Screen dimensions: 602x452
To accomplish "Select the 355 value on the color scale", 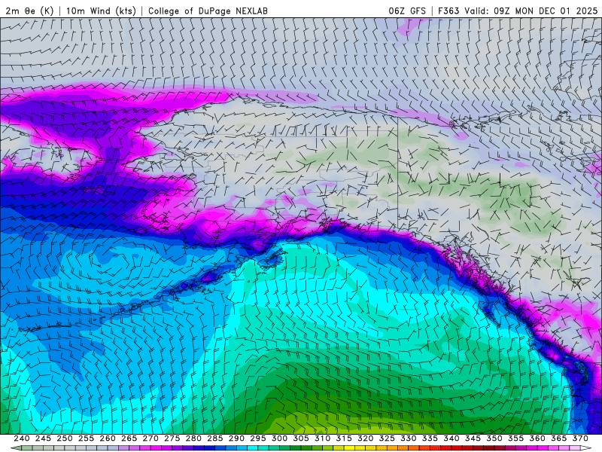I will pos(516,438).
